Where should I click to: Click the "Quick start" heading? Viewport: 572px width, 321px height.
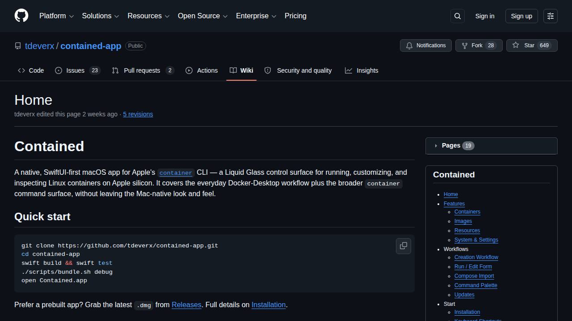[42, 217]
